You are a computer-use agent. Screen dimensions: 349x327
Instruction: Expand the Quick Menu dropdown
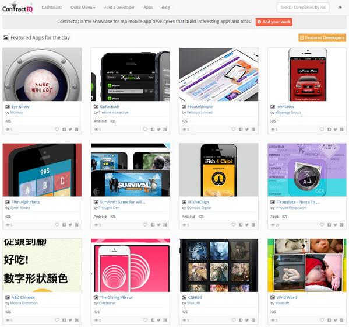coord(83,8)
